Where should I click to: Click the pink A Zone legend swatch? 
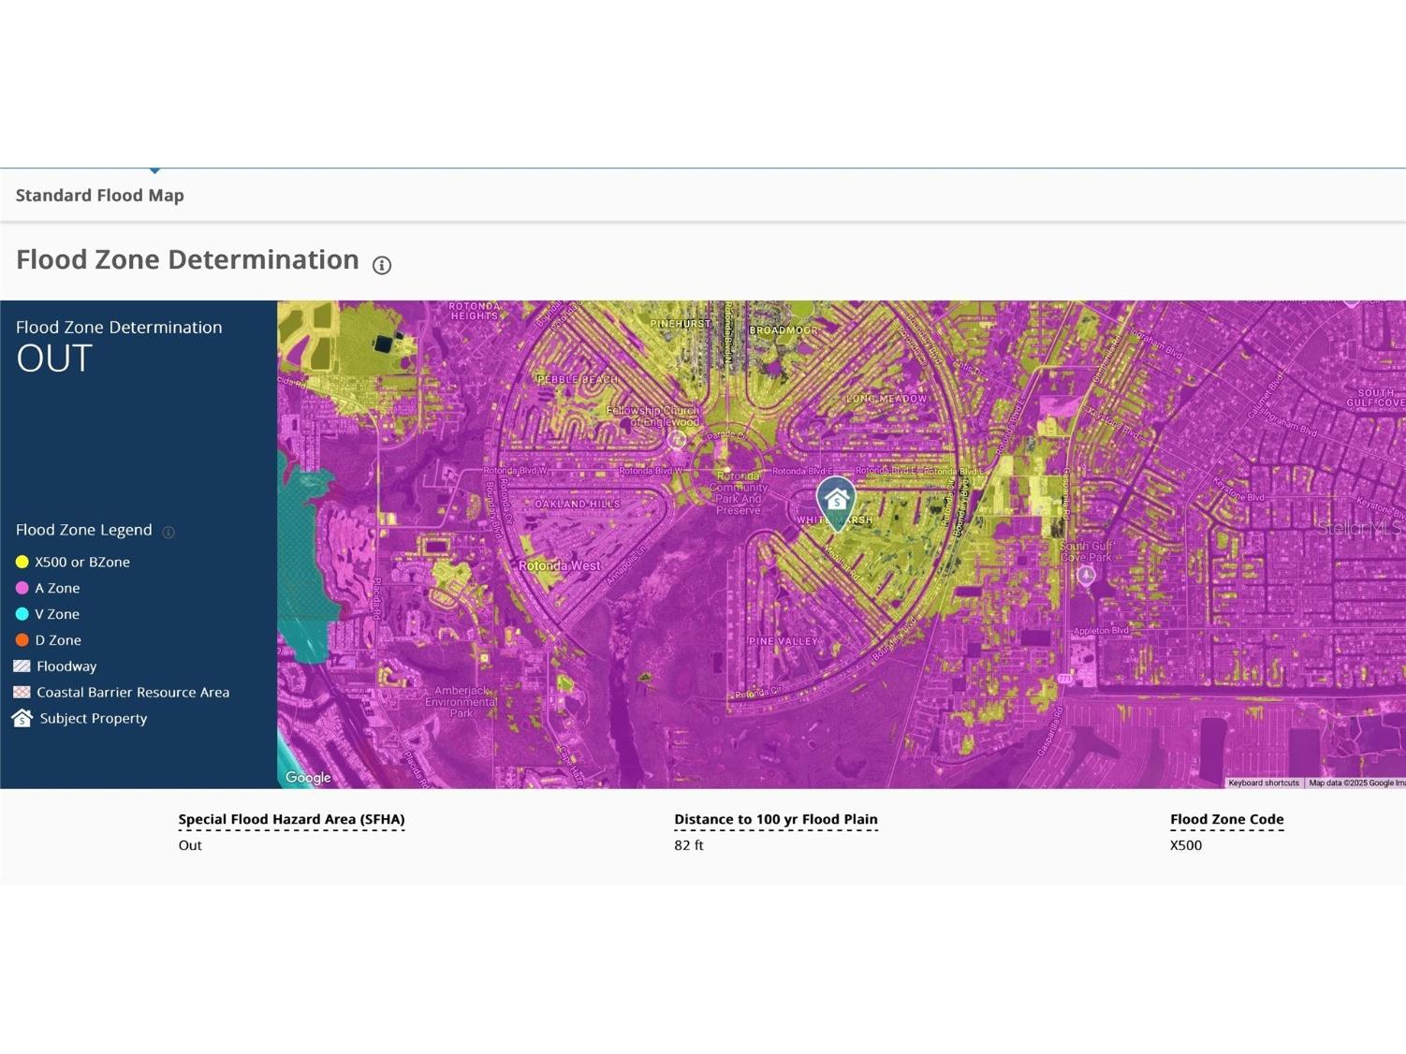tap(22, 589)
